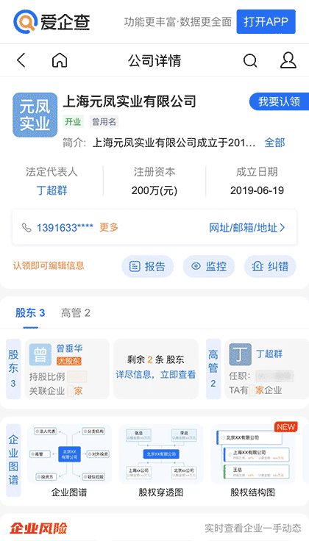This screenshot has width=309, height=541.
Task: Switch to the 高管 2 tab
Action: tap(76, 313)
